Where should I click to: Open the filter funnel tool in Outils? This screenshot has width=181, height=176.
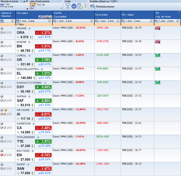68,6
